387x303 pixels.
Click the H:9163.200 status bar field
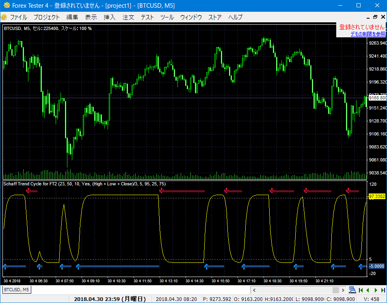(279, 299)
